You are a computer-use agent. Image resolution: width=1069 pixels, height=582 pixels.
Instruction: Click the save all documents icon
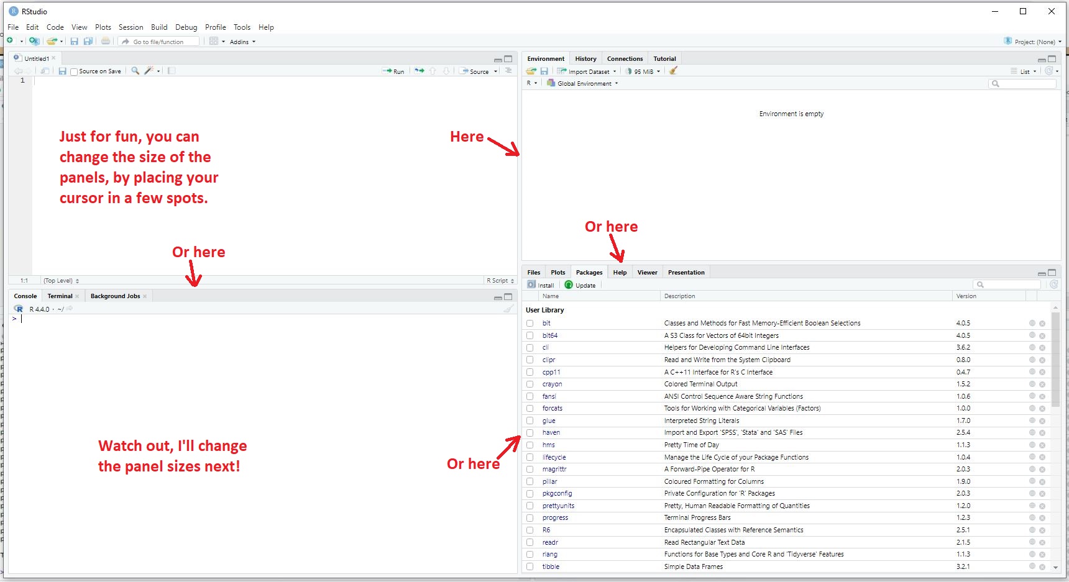pyautogui.click(x=88, y=42)
